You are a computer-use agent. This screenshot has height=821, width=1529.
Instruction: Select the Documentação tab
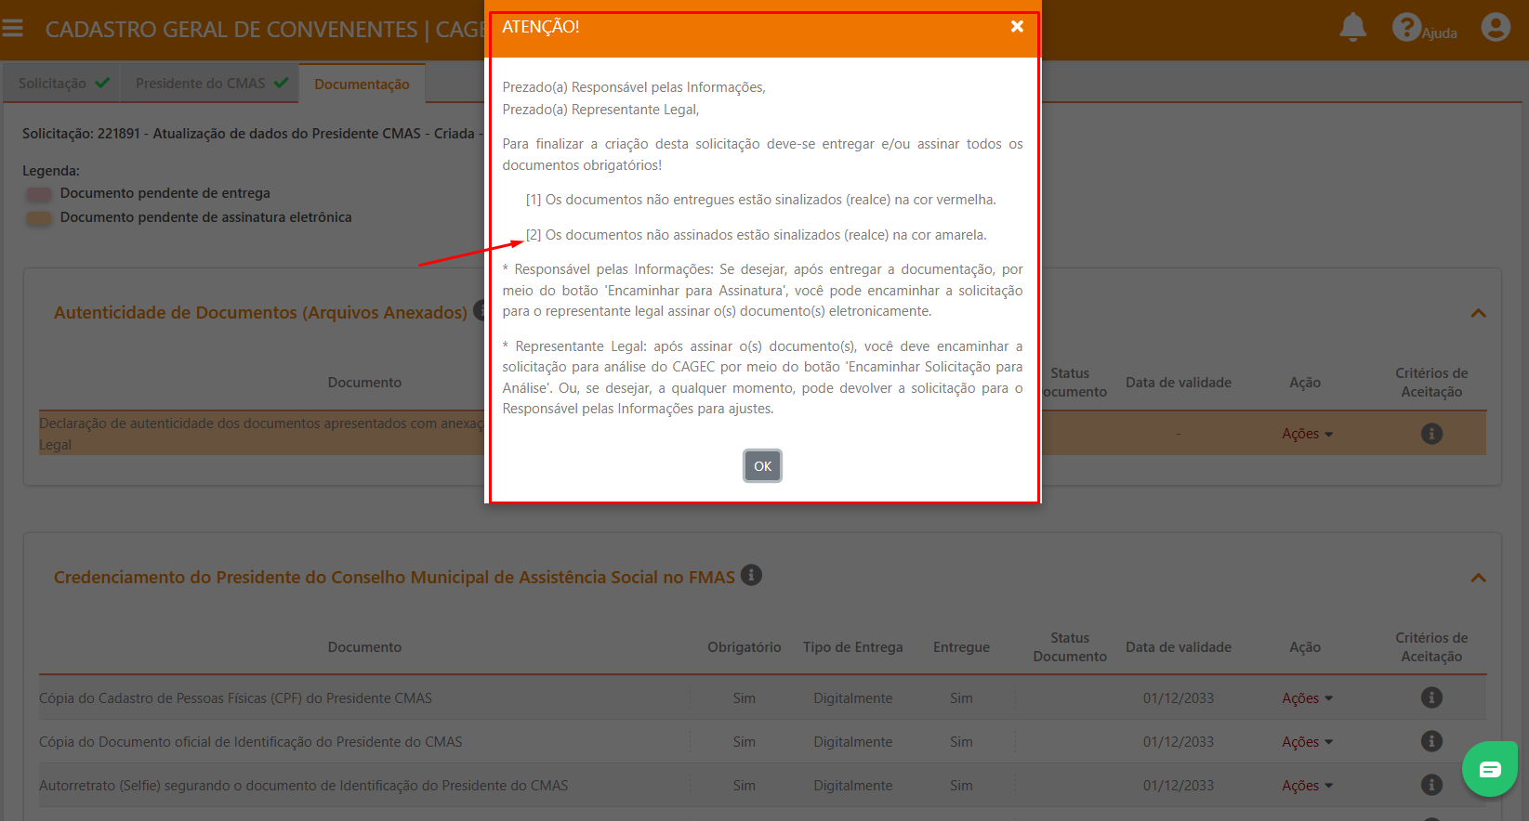pyautogui.click(x=362, y=85)
